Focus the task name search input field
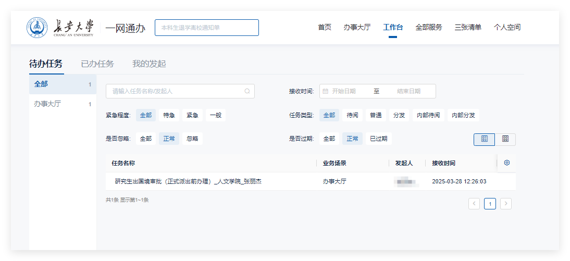 point(175,91)
